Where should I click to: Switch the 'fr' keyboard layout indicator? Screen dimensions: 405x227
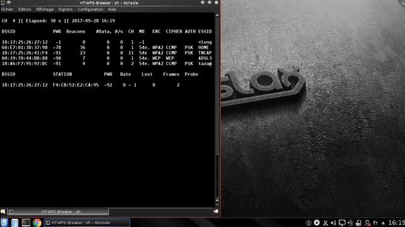tap(375, 223)
